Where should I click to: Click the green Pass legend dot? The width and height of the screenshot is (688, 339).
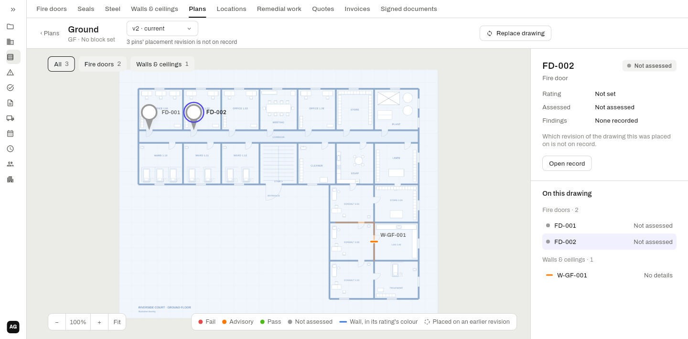pyautogui.click(x=262, y=322)
